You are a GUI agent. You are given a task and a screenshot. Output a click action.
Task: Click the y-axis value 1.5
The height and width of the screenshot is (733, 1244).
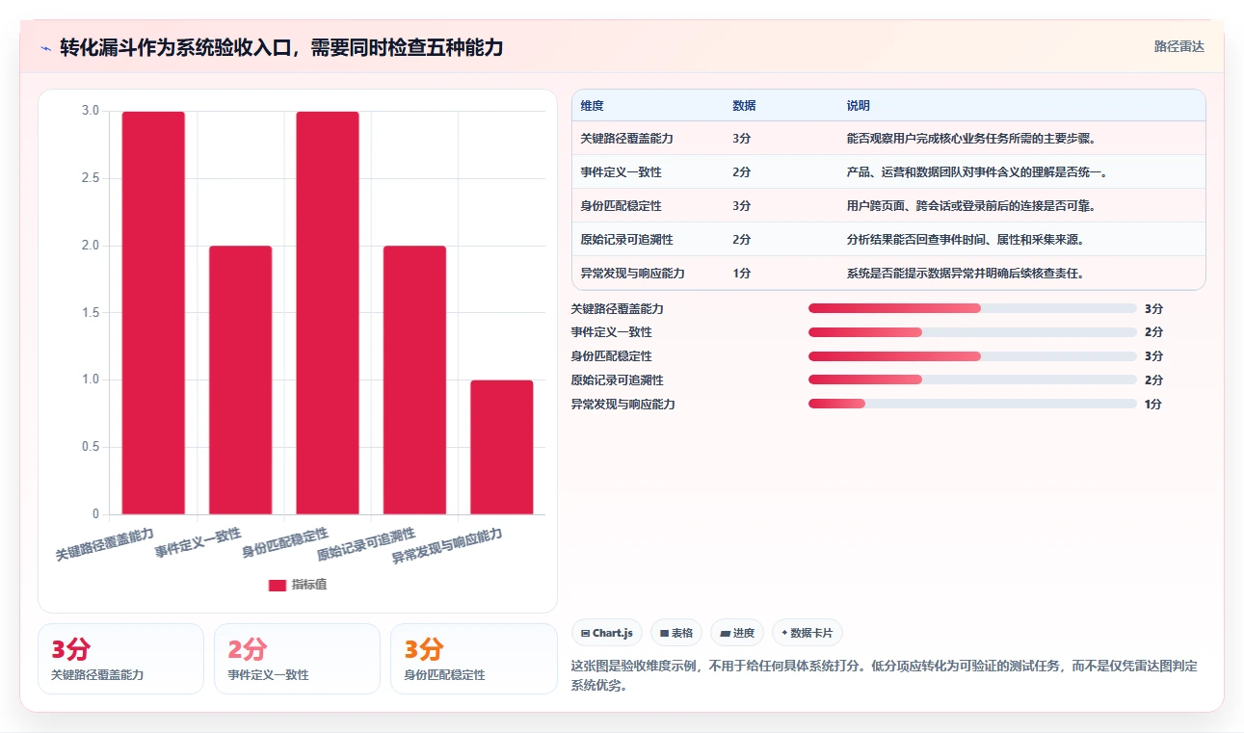point(91,312)
